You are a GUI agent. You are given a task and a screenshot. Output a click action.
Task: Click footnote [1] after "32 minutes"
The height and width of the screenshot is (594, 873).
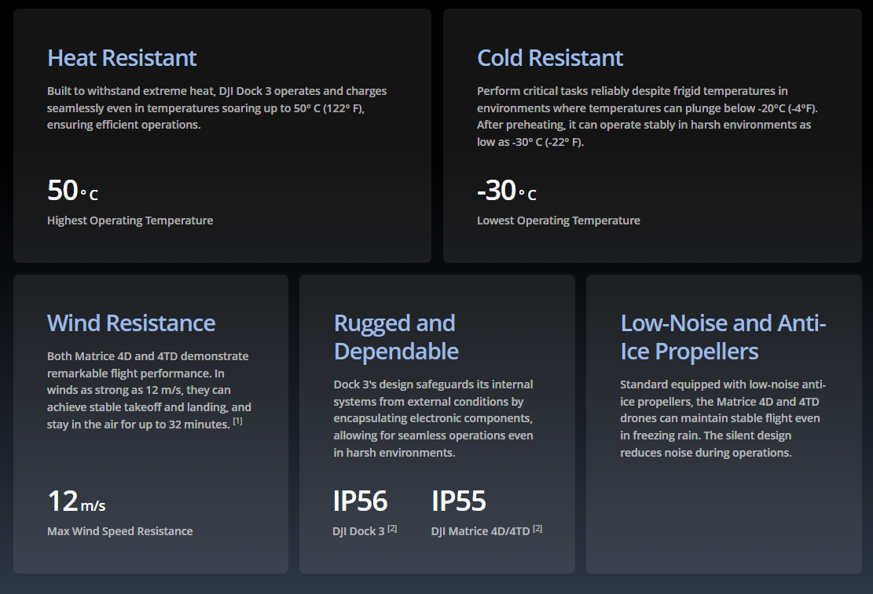point(237,423)
